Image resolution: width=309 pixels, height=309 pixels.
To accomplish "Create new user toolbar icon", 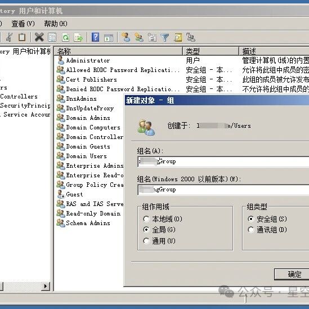I will (126, 37).
